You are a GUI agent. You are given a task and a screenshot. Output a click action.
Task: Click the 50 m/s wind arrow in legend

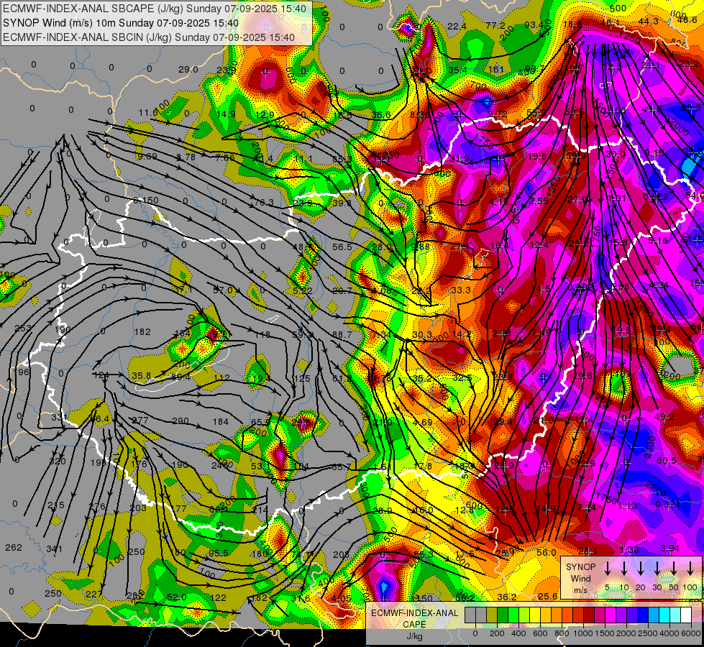pos(674,569)
